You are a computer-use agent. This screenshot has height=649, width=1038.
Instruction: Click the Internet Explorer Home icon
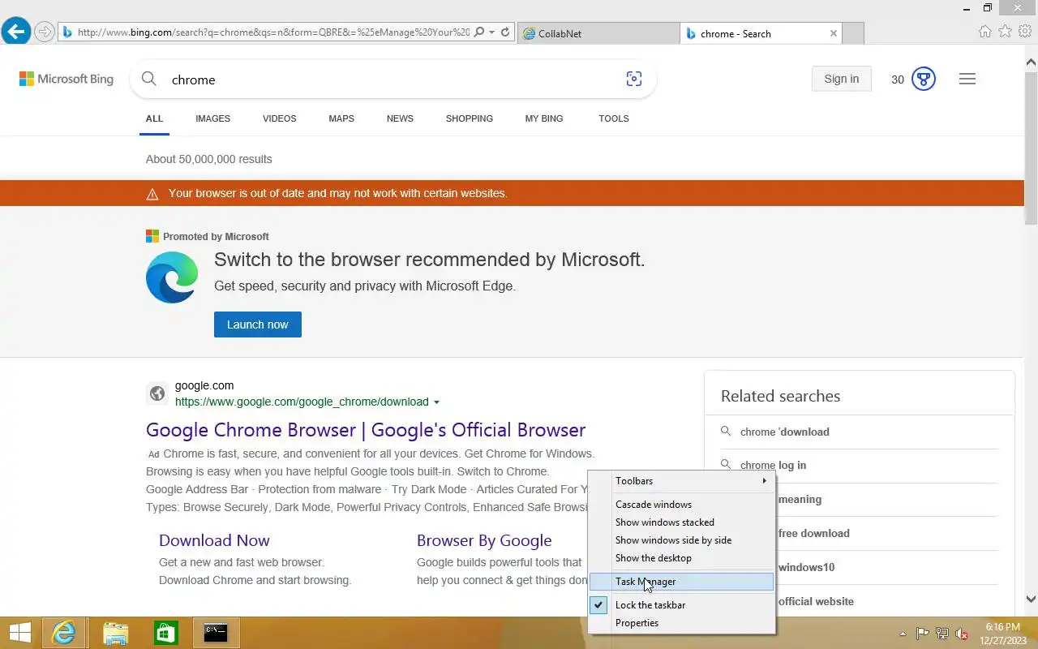(985, 32)
